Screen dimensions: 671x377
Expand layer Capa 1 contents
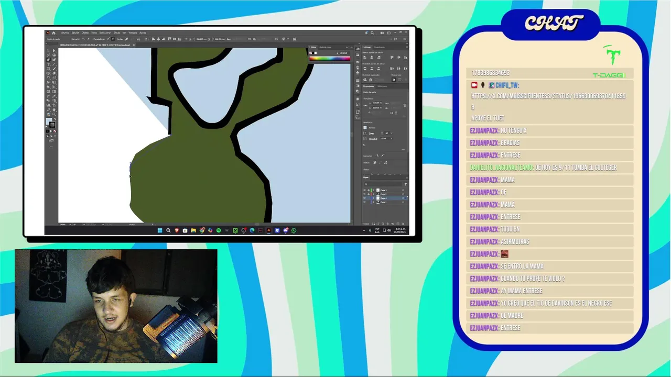point(373,202)
